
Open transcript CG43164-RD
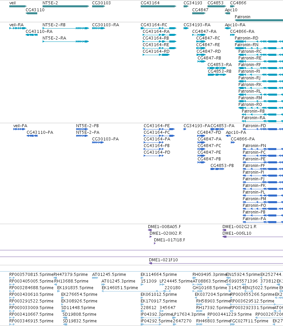pos(156,51)
